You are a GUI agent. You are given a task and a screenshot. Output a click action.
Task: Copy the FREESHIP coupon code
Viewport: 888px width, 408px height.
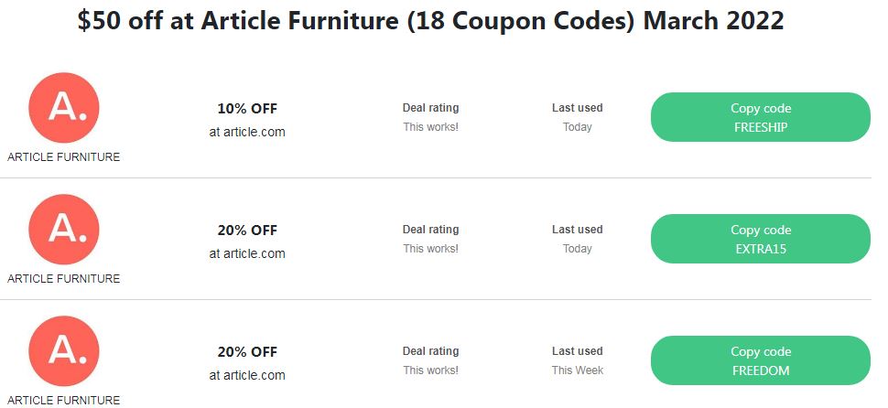[x=760, y=117]
